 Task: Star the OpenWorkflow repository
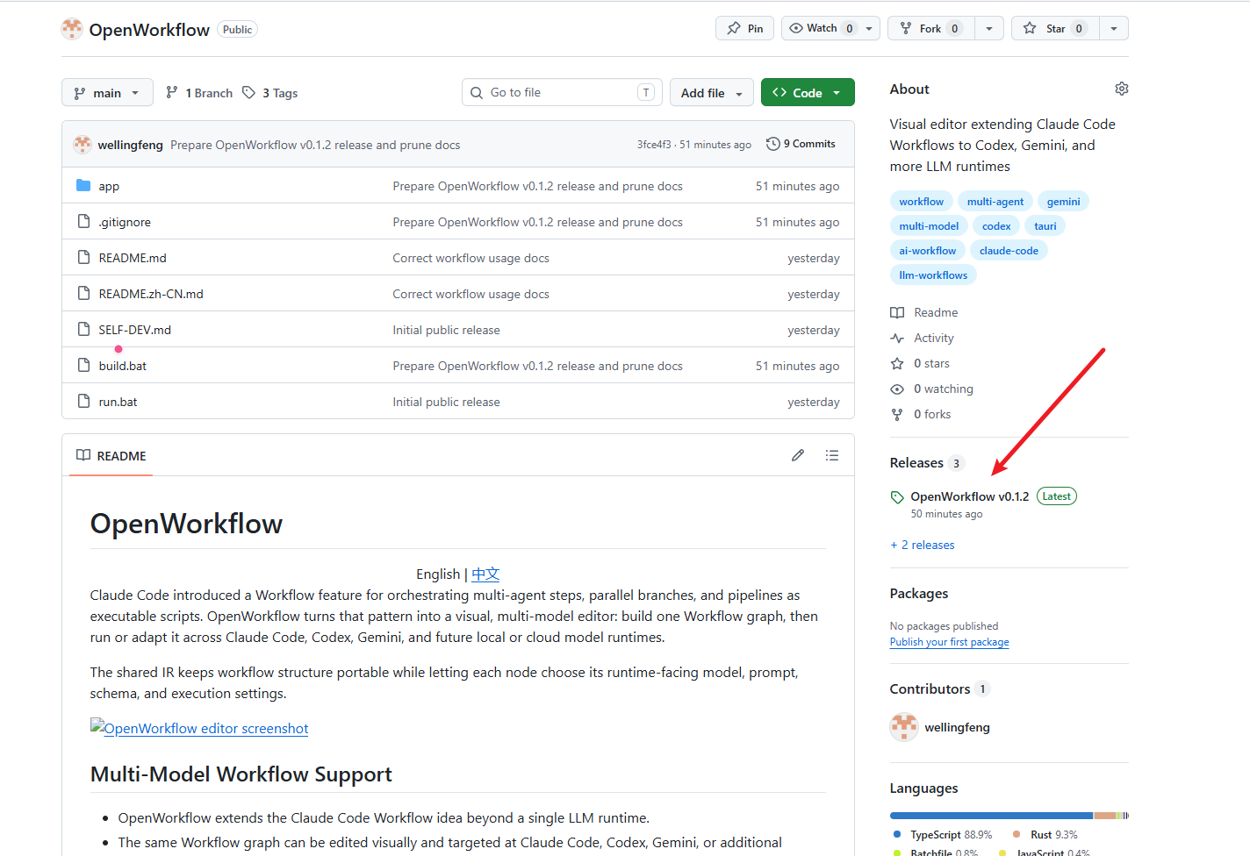click(1055, 28)
